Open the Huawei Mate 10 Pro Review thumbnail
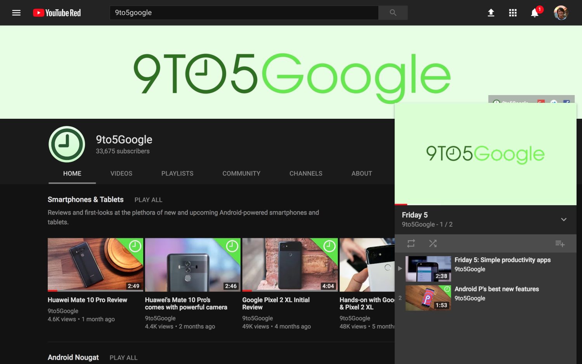Viewport: 582px width, 364px height. 95,265
